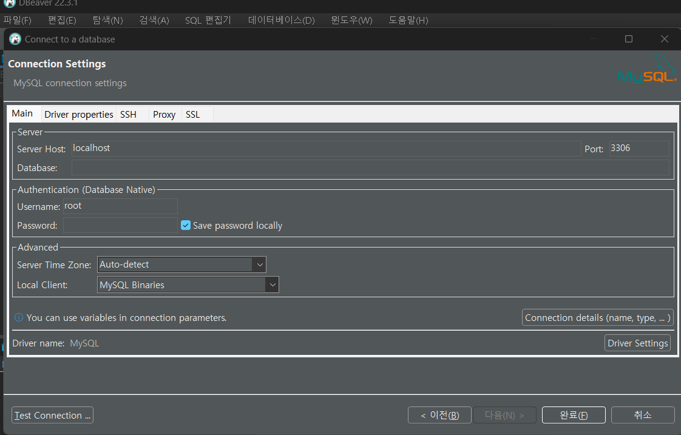The height and width of the screenshot is (435, 681).
Task: Click Test Connection button
Action: pyautogui.click(x=53, y=415)
